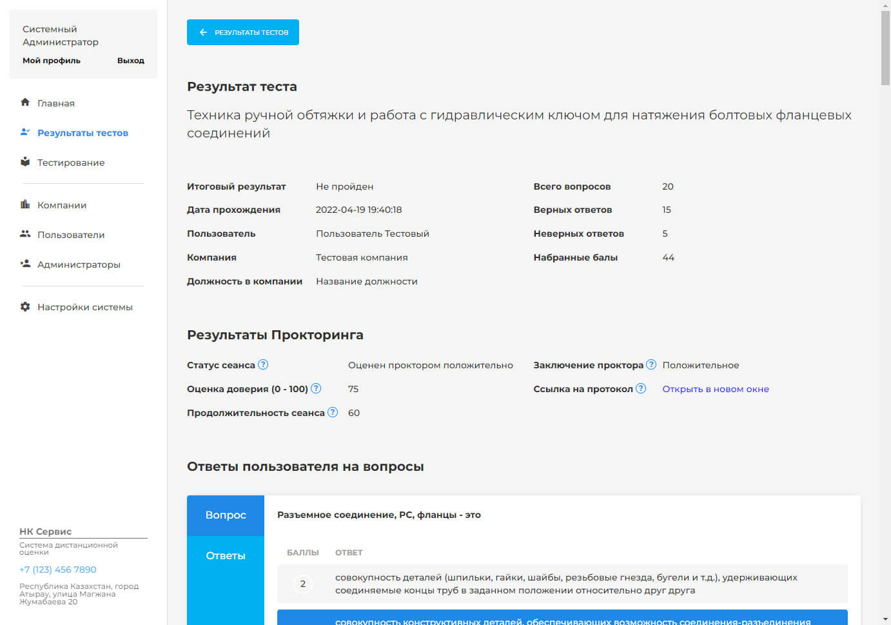This screenshot has width=891, height=625.
Task: Open Настройки системы
Action: coord(85,307)
